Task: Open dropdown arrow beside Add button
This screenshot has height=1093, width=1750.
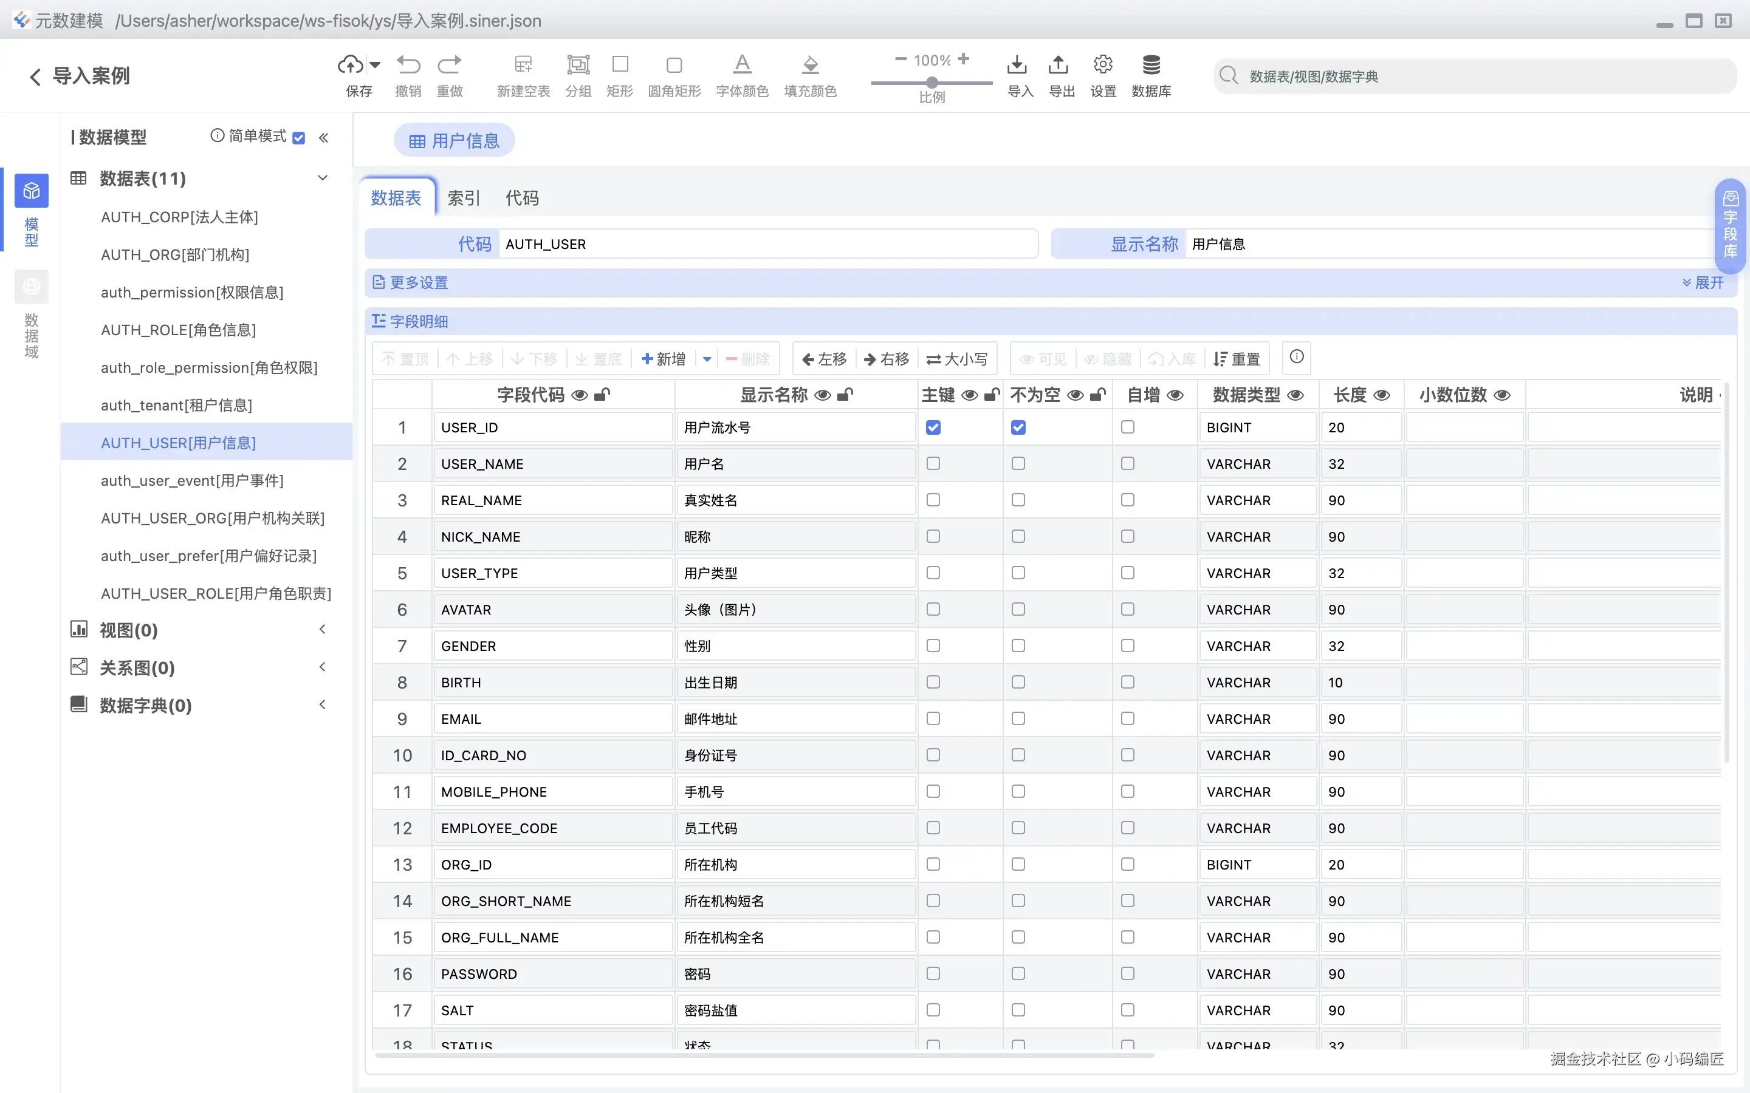Action: click(707, 359)
